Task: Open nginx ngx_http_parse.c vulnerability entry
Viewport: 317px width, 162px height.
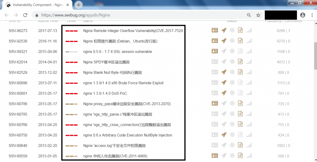Action: click(x=117, y=114)
